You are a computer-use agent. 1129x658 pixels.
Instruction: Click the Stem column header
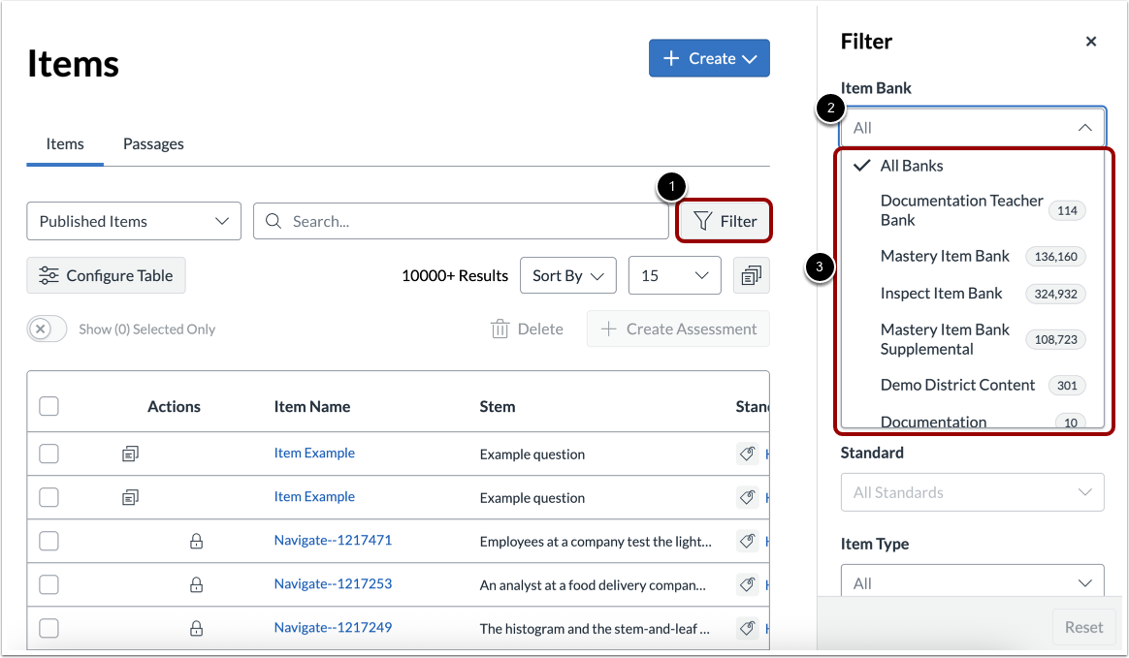coord(498,406)
